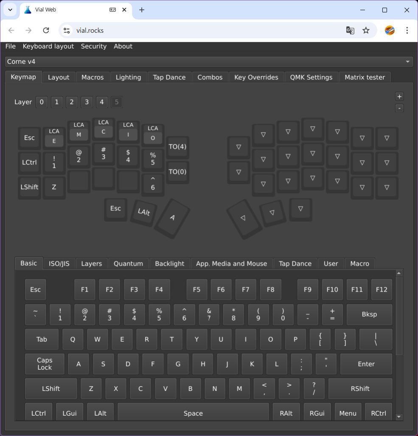The width and height of the screenshot is (418, 436).
Task: Open the App, Media and Mouse tab
Action: (x=232, y=263)
